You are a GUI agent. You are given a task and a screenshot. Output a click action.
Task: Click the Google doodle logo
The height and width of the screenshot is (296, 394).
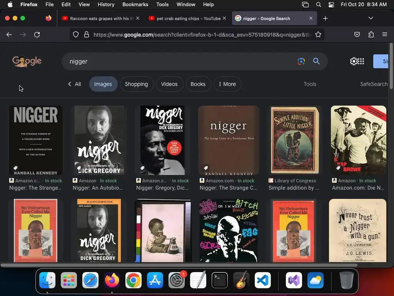coord(27,61)
